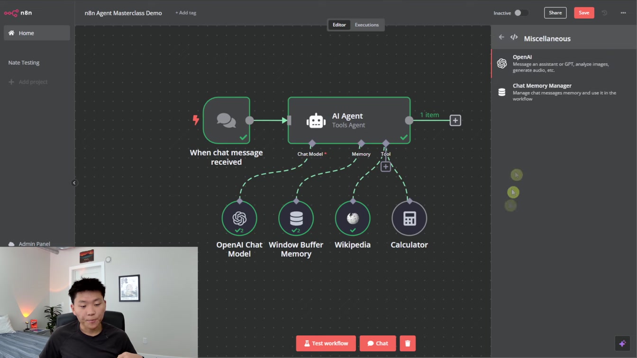Screen dimensions: 637x358
Task: Select the chat trigger node
Action: click(x=227, y=120)
